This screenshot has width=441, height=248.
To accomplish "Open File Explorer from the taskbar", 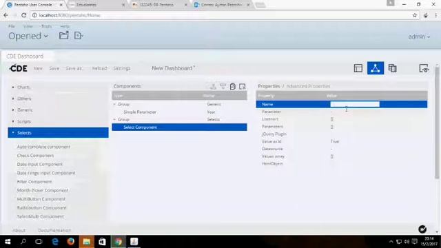I will coord(86,242).
